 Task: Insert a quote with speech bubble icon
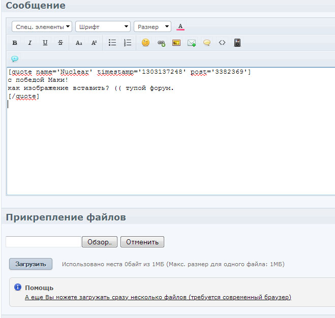[207, 43]
